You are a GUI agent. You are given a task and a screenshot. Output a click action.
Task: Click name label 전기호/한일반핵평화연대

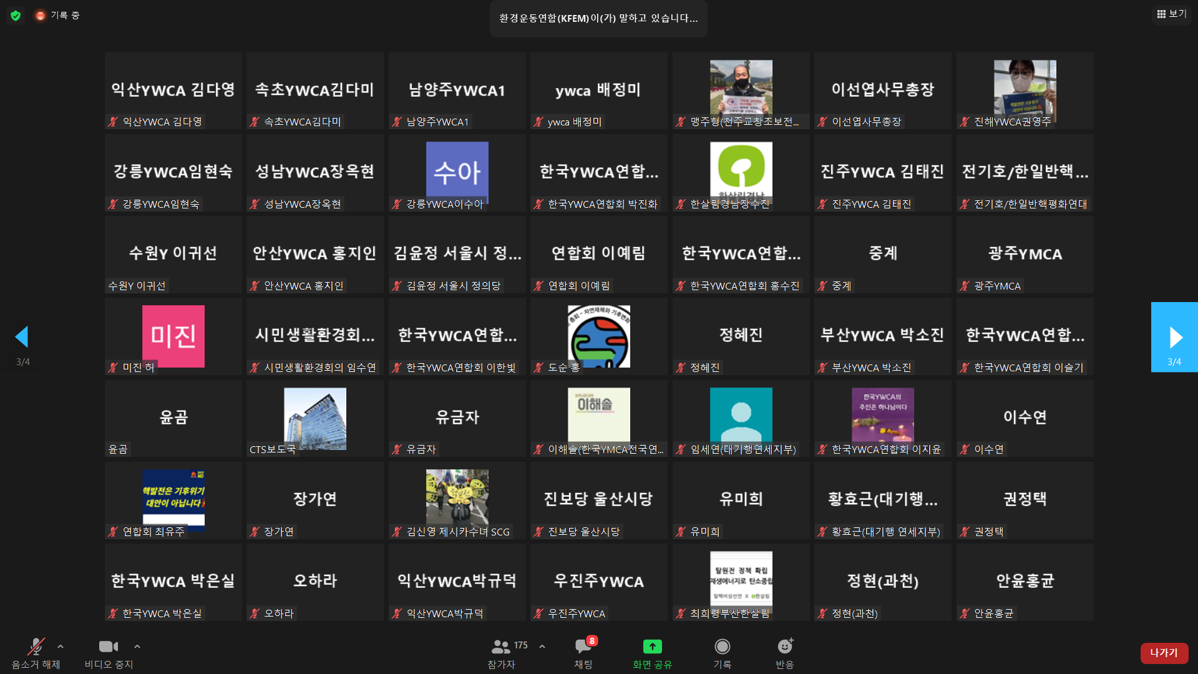coord(1030,204)
